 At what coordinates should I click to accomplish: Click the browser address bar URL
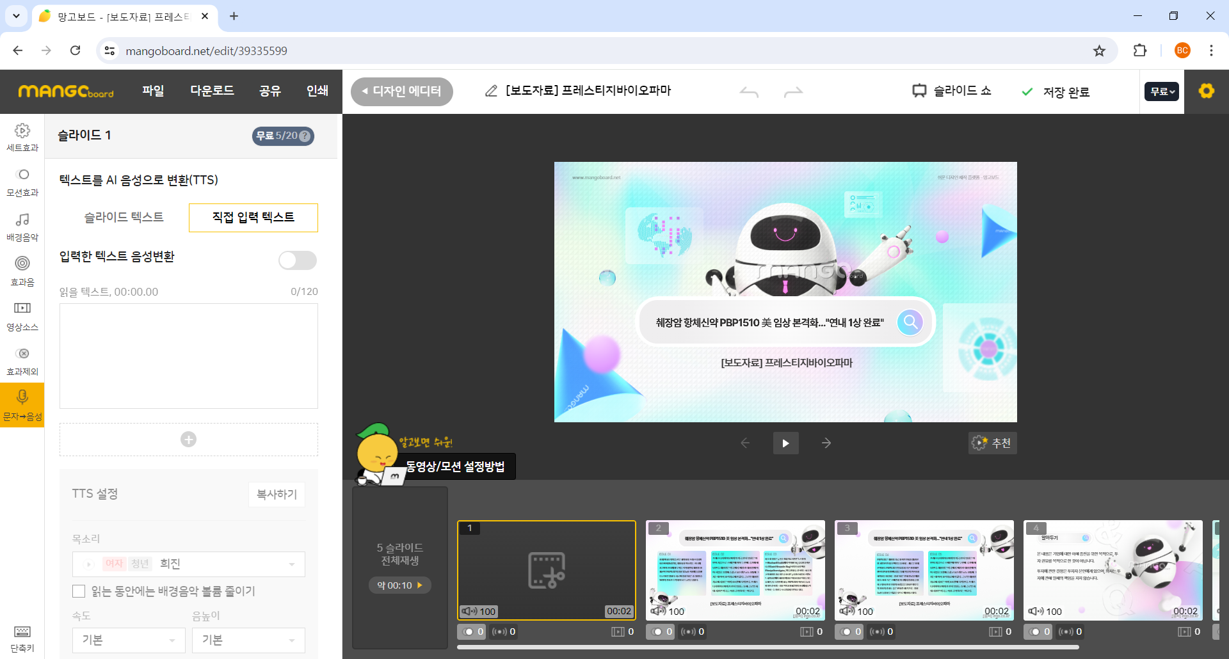206,51
